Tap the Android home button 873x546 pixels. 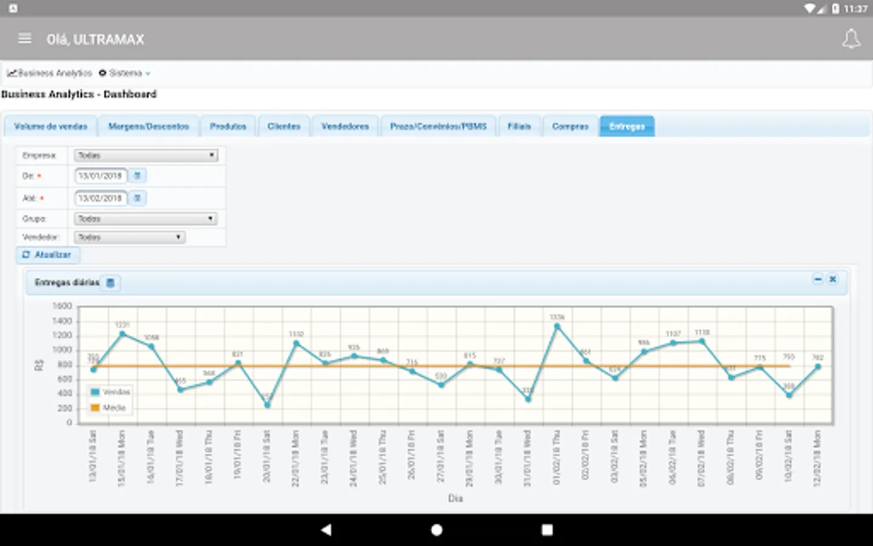(x=436, y=530)
